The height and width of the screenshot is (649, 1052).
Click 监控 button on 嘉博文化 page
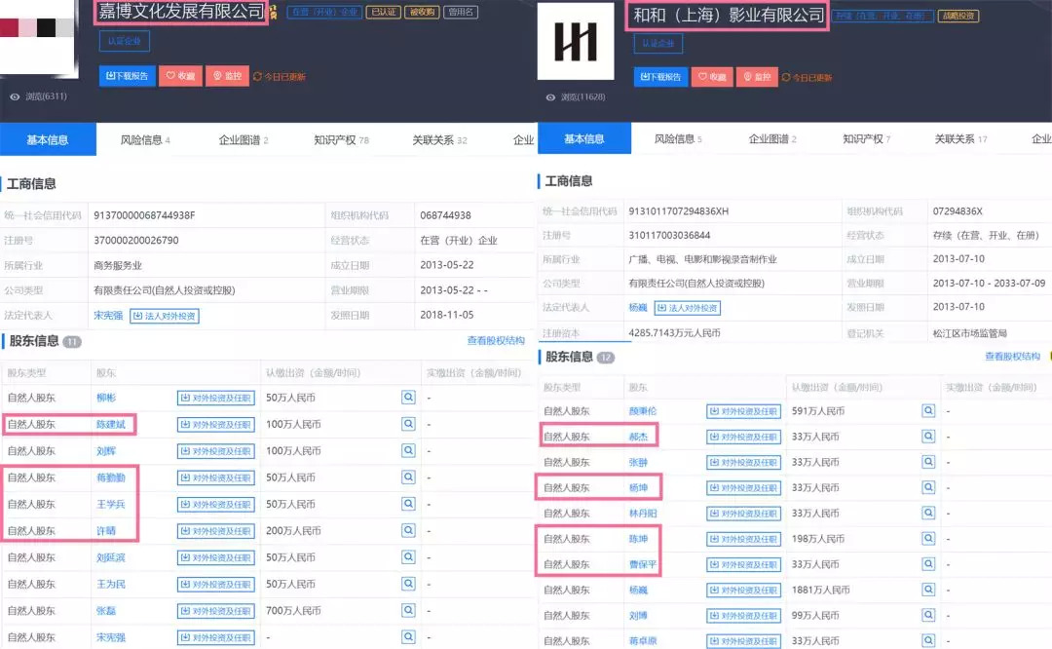[x=227, y=76]
